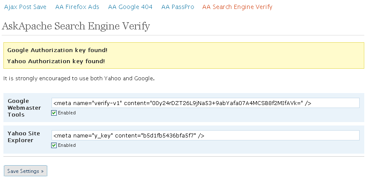Click the strongly encouraged Yahoo and Google text
Viewport: 366px width, 178px height.
click(x=79, y=79)
